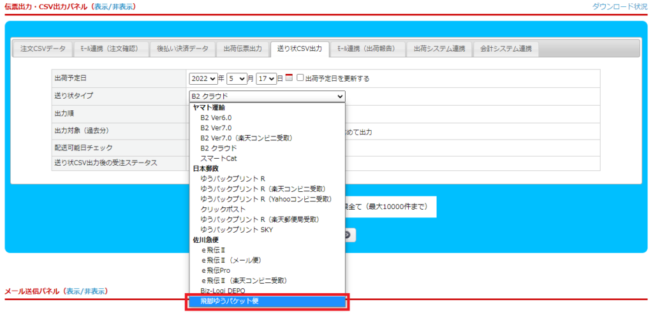Choose B2 Ver6.0 option
653x313 pixels.
pyautogui.click(x=267, y=118)
